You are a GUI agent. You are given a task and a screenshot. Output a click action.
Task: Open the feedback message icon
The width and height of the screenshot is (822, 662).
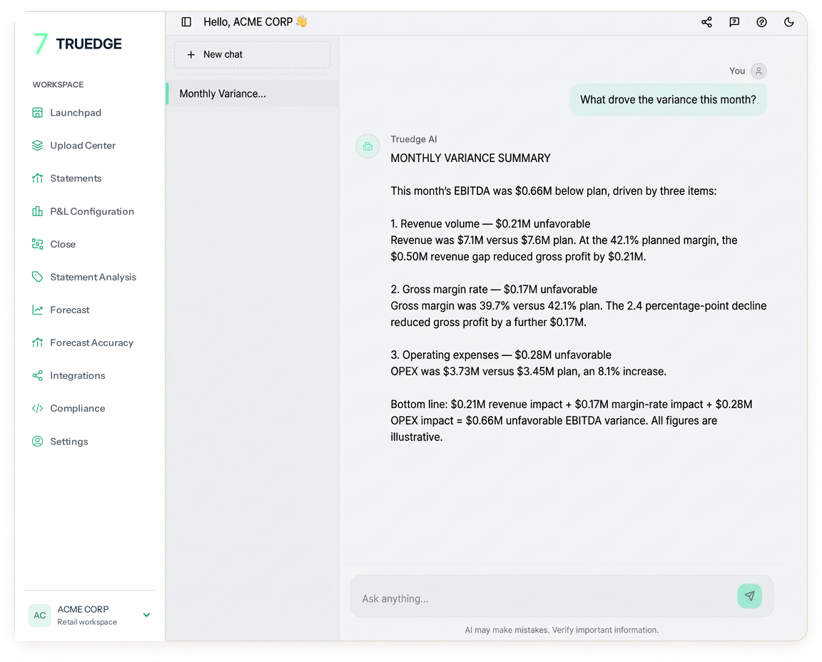pyautogui.click(x=734, y=22)
